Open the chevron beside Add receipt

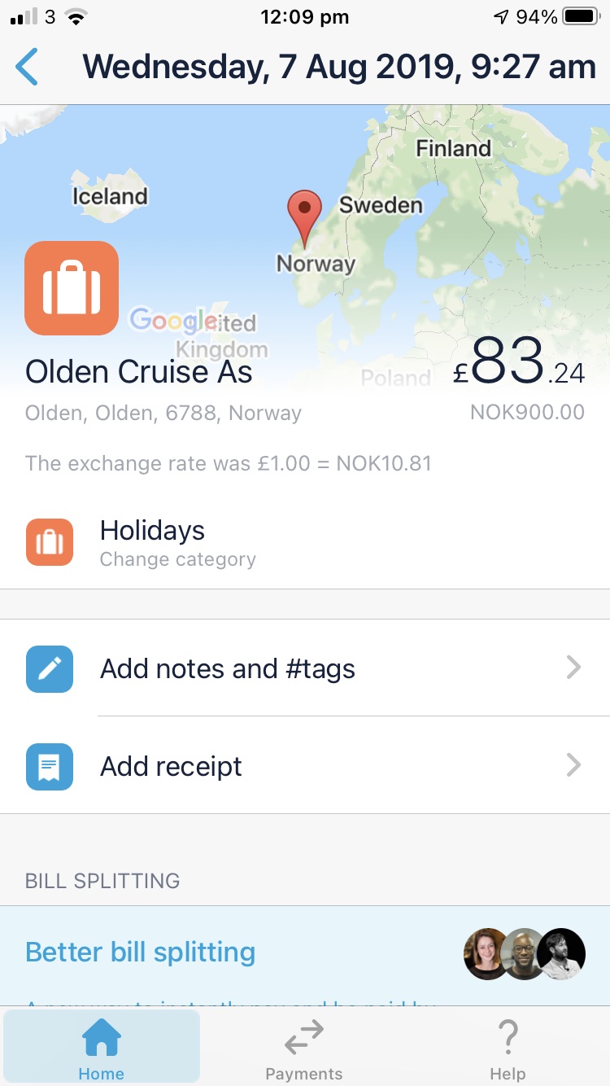573,767
